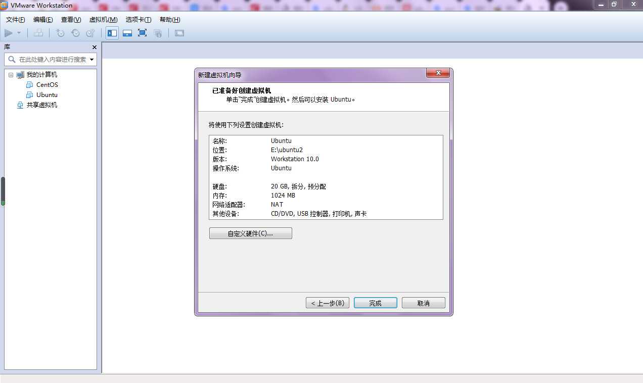Click the NAT network adapter value

(277, 205)
